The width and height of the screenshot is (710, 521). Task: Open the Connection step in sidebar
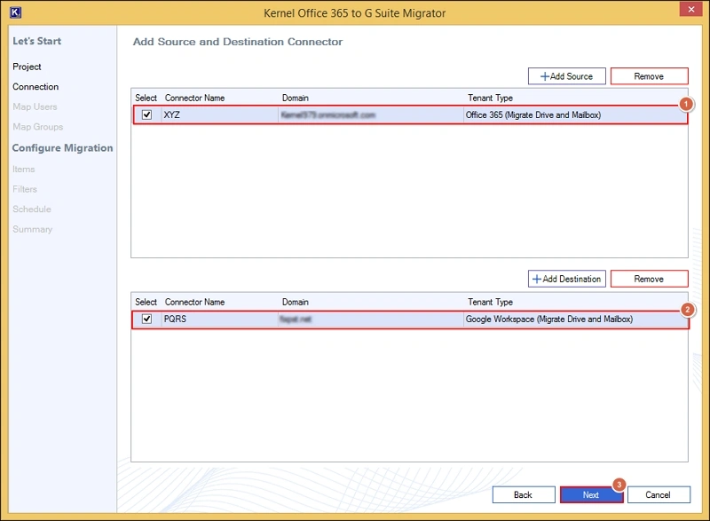point(35,87)
